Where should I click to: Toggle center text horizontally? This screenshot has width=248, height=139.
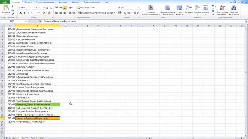click(x=60, y=13)
